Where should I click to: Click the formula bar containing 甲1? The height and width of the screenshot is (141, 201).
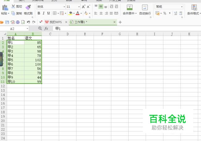pyautogui.click(x=127, y=28)
